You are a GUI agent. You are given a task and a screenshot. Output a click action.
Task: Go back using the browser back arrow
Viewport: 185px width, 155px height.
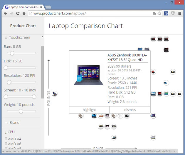5,14
